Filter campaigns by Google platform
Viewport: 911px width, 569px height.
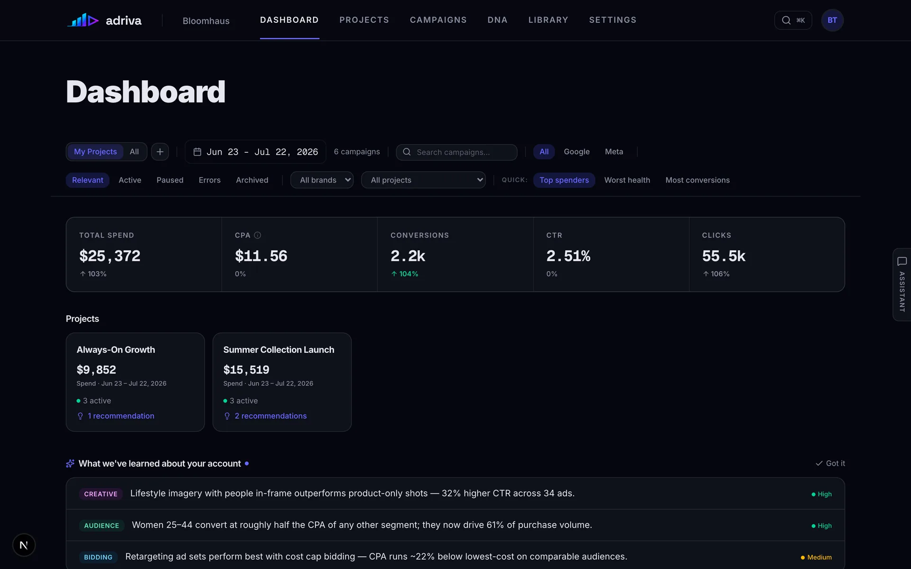click(x=576, y=152)
